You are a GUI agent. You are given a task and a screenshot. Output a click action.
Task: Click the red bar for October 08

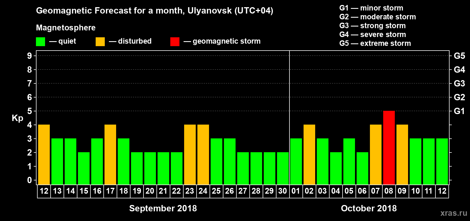389,148
